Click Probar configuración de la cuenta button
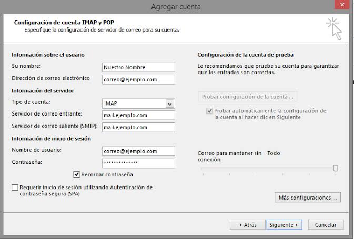 247,97
